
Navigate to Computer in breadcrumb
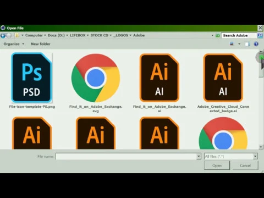click(x=34, y=35)
